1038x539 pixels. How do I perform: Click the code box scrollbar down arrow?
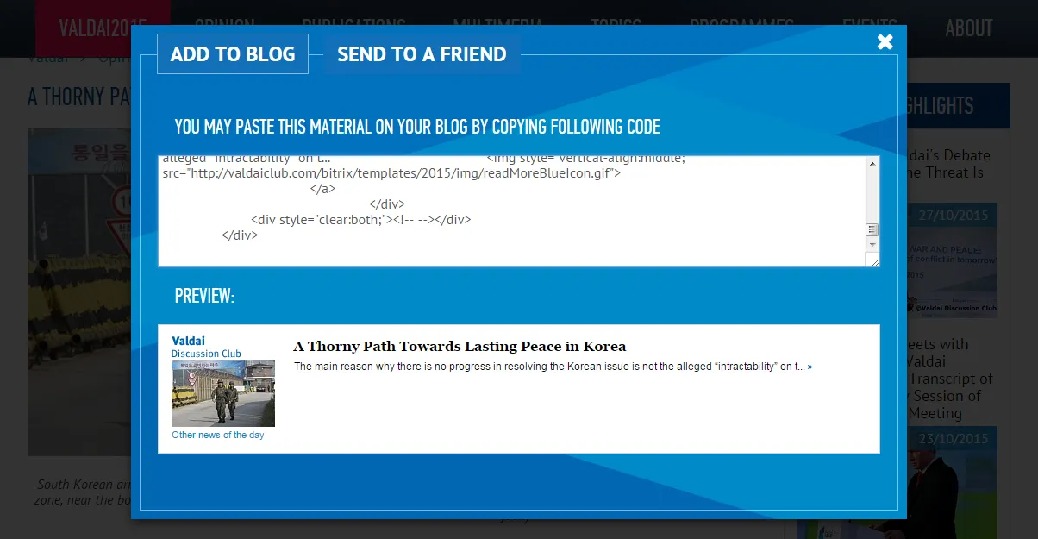pos(872,246)
